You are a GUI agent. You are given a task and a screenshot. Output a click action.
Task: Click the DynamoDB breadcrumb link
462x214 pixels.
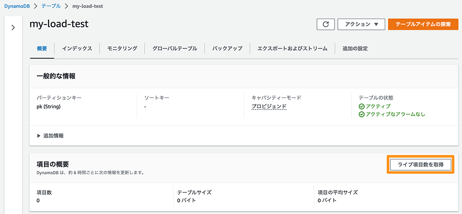pos(17,6)
